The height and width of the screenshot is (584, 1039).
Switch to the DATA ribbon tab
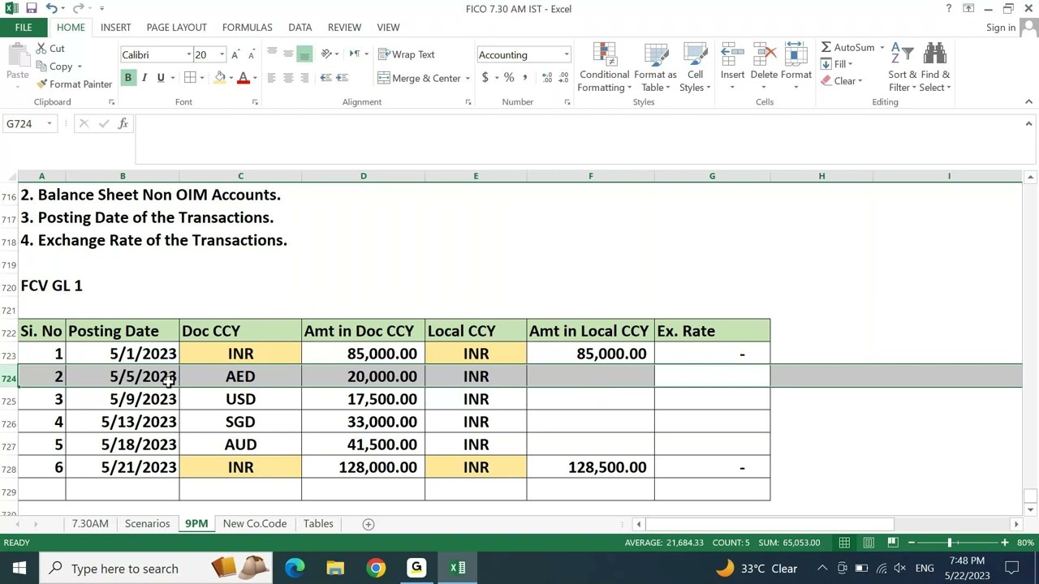pos(300,28)
